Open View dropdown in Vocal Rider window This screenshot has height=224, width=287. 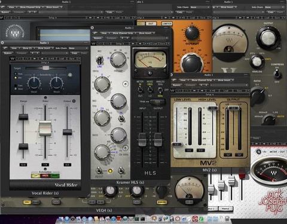(14, 48)
